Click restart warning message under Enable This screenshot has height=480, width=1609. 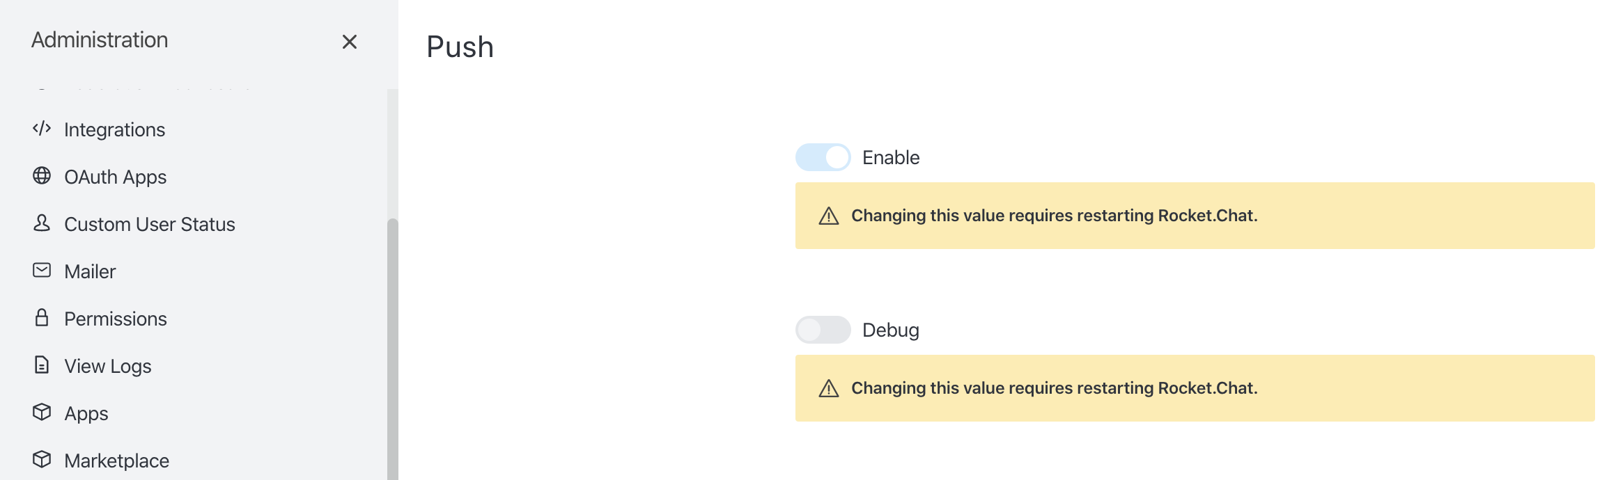[x=1054, y=216]
